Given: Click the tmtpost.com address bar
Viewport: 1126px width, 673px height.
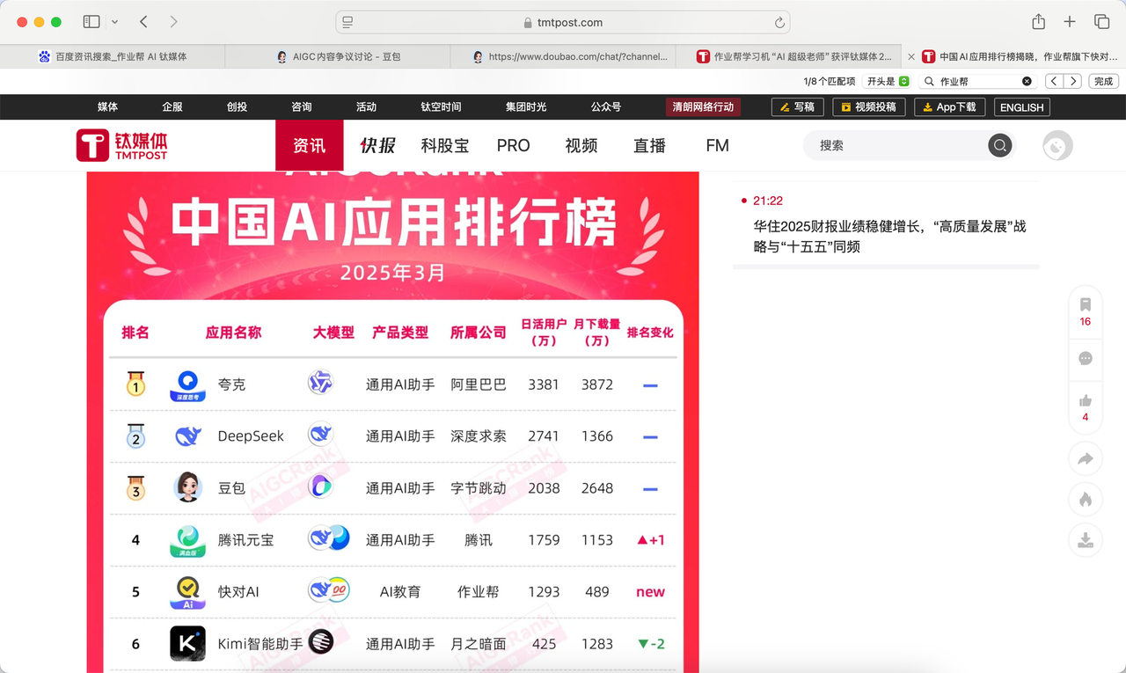Looking at the screenshot, I should click(x=563, y=23).
